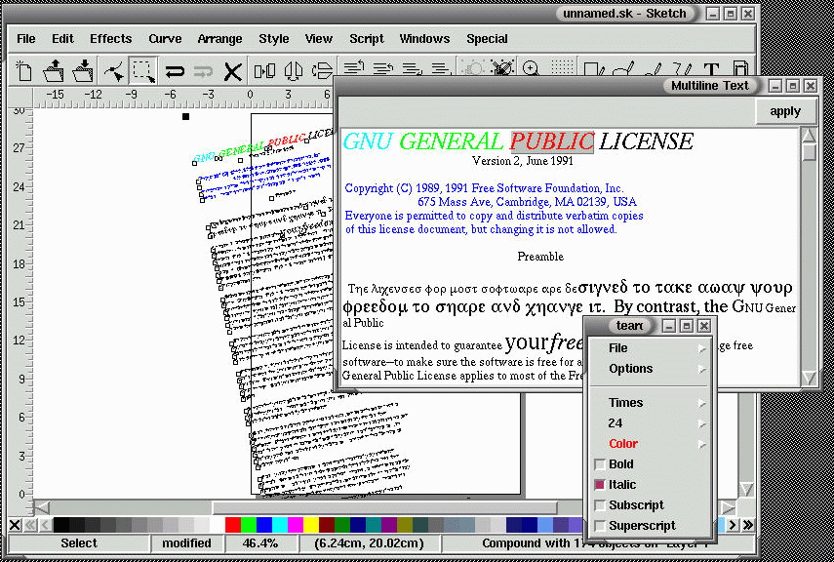Select the node Edit tool icon

[113, 70]
